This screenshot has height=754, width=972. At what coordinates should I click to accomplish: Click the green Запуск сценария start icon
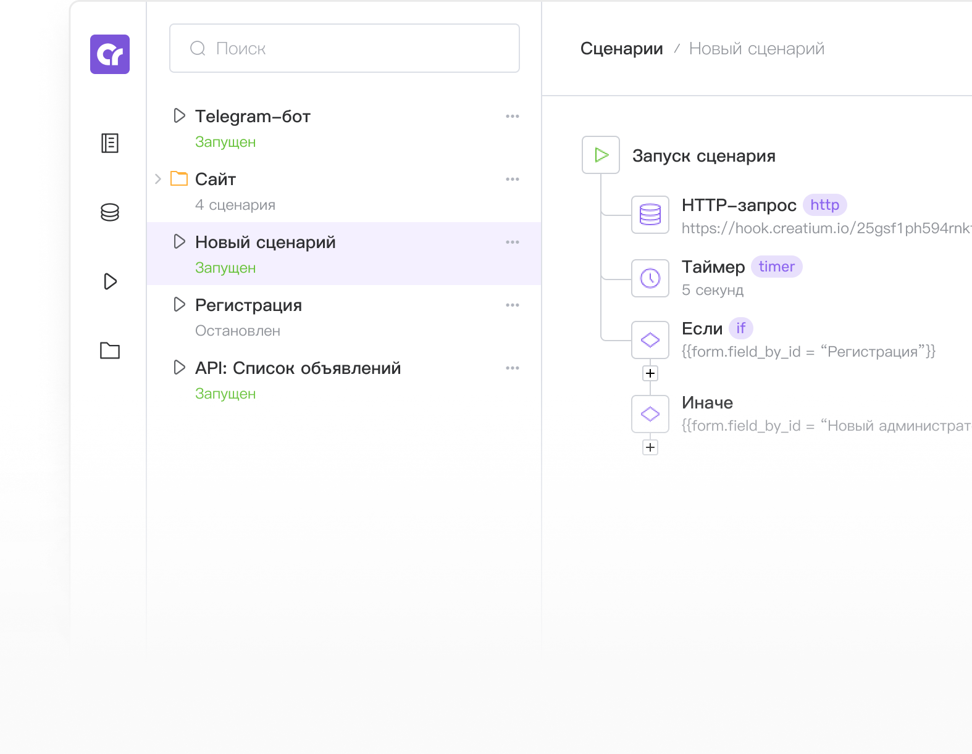[x=601, y=155]
